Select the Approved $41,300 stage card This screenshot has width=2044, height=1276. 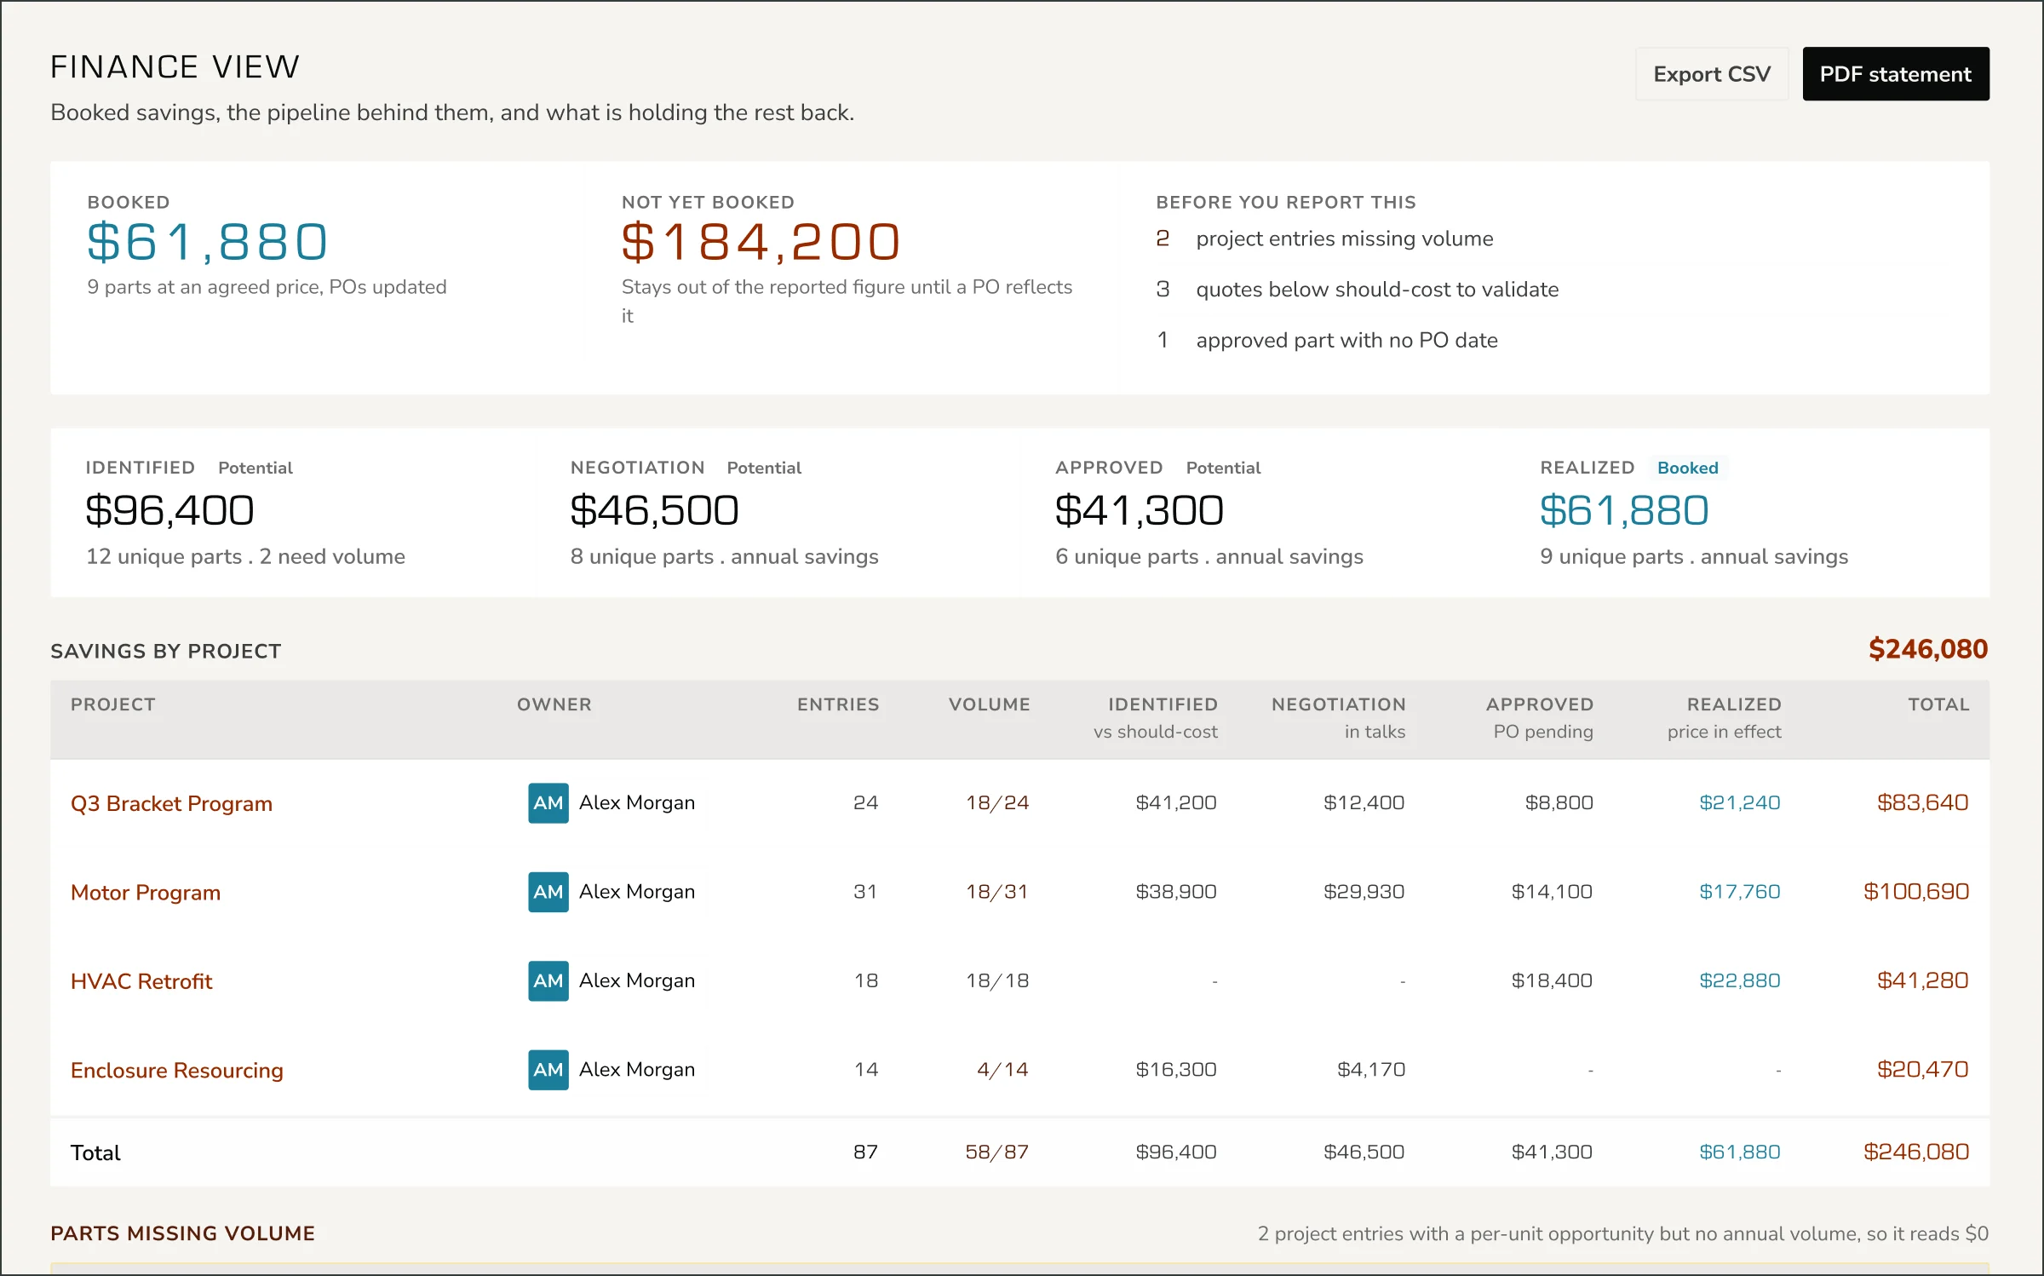(1263, 513)
